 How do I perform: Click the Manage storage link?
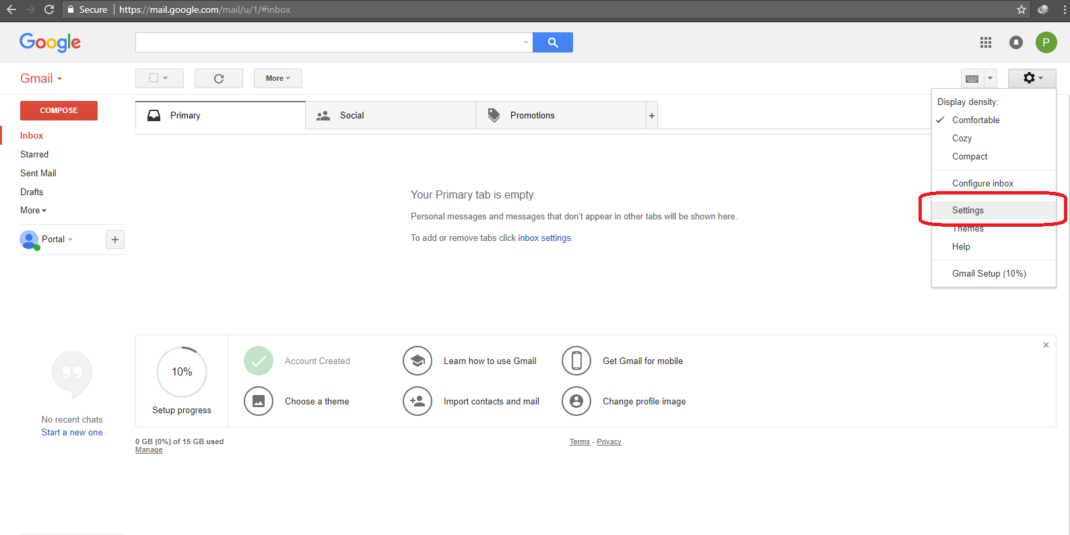click(149, 450)
